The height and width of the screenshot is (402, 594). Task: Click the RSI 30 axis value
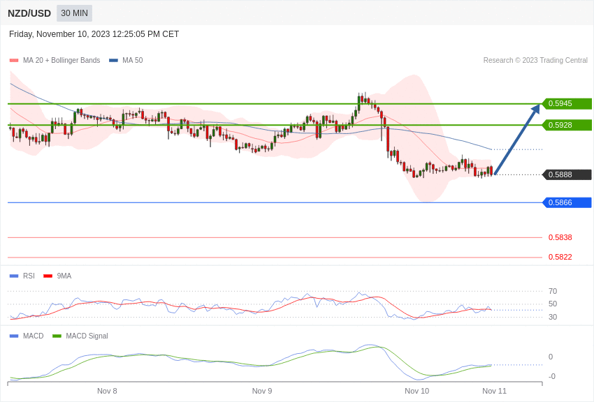[x=553, y=317]
